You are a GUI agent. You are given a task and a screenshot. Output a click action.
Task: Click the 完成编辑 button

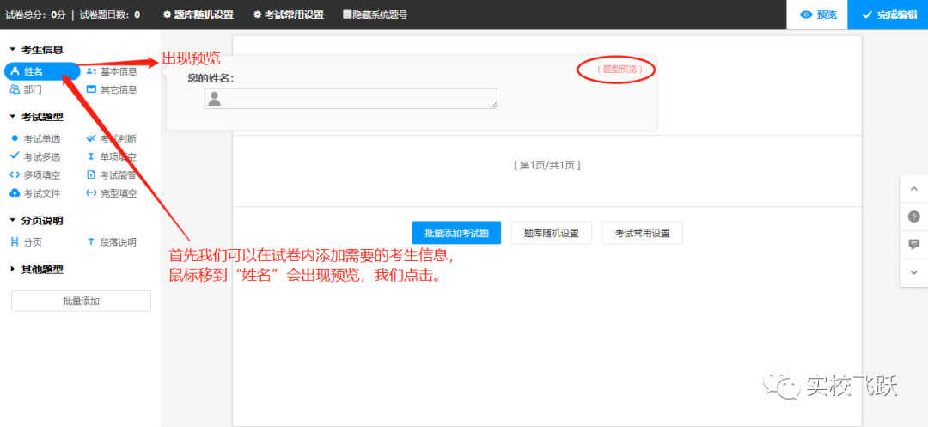pyautogui.click(x=888, y=15)
